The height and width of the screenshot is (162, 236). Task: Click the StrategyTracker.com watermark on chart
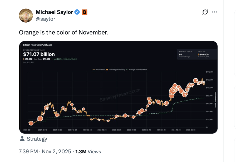click(x=120, y=95)
